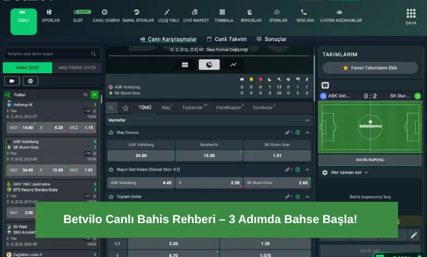Favorite the GKS 1962 Jastrzebie match

pos(95,196)
